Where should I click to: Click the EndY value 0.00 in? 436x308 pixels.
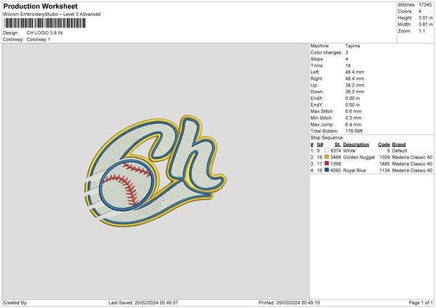pyautogui.click(x=352, y=105)
